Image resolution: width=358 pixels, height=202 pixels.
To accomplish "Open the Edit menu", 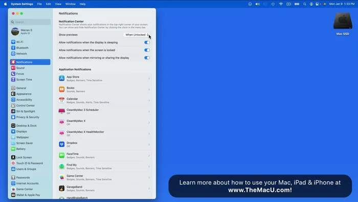I will pos(48,4).
